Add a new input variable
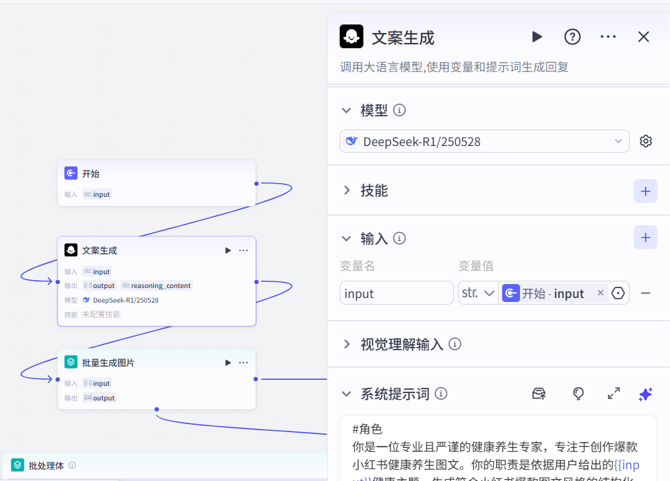670x481 pixels. point(645,237)
